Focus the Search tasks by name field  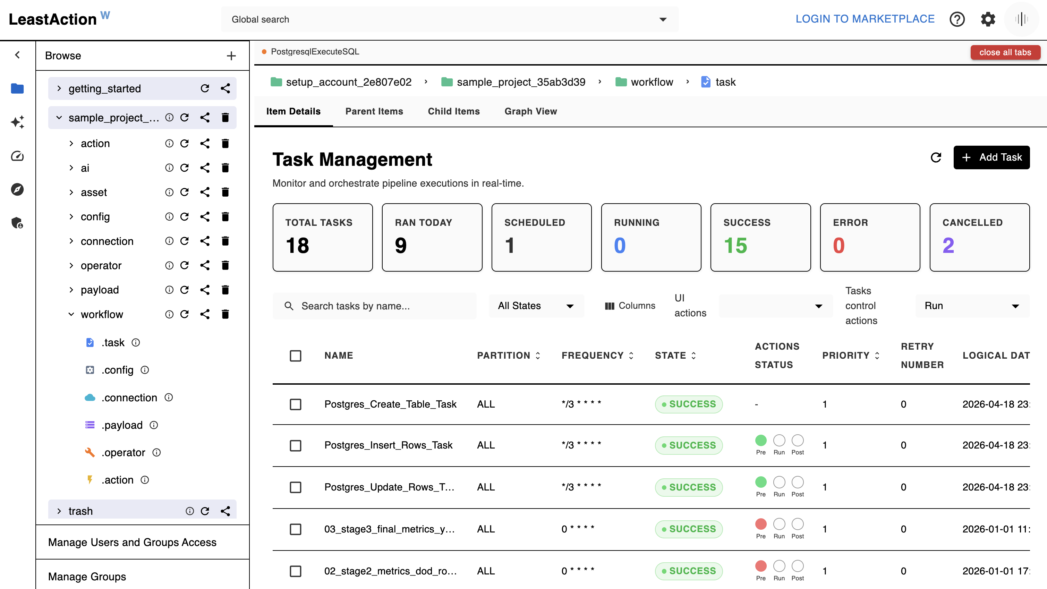click(374, 306)
